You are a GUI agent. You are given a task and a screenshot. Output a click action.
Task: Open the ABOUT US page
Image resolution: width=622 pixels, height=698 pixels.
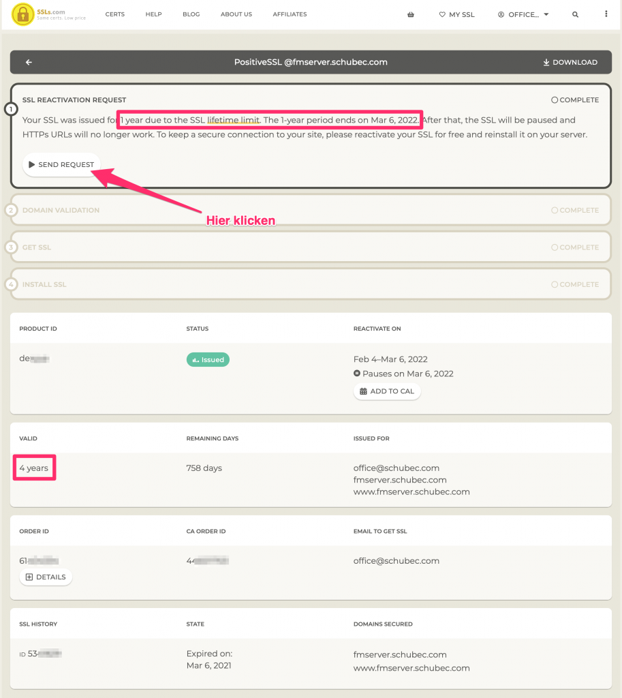tap(236, 14)
